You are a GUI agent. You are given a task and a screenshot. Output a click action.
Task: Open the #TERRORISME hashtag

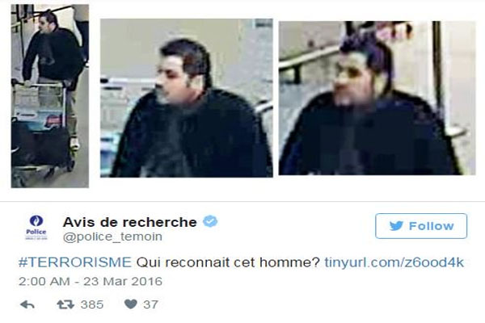[x=75, y=262]
